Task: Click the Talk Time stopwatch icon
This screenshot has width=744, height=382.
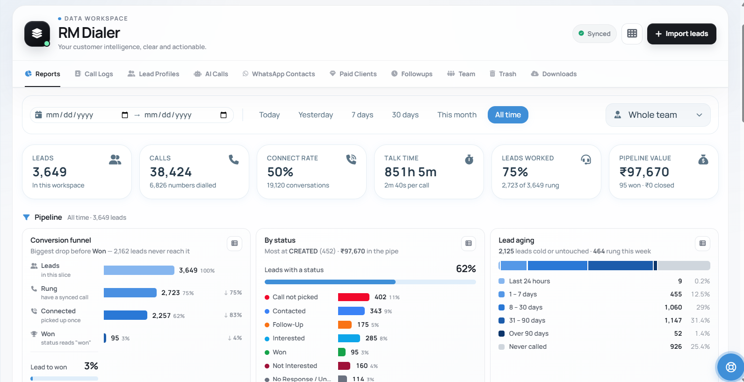Action: [469, 159]
